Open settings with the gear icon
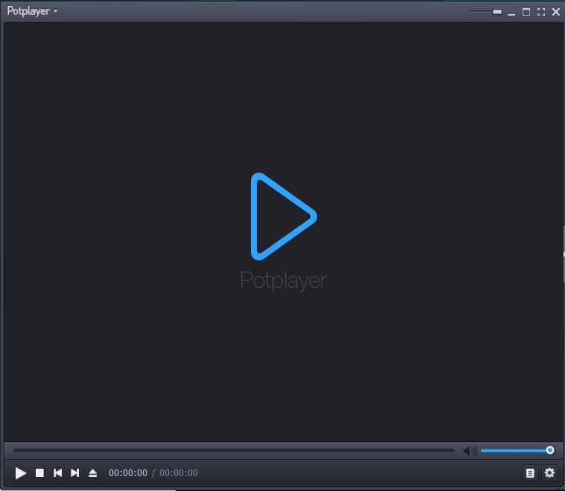 tap(549, 472)
